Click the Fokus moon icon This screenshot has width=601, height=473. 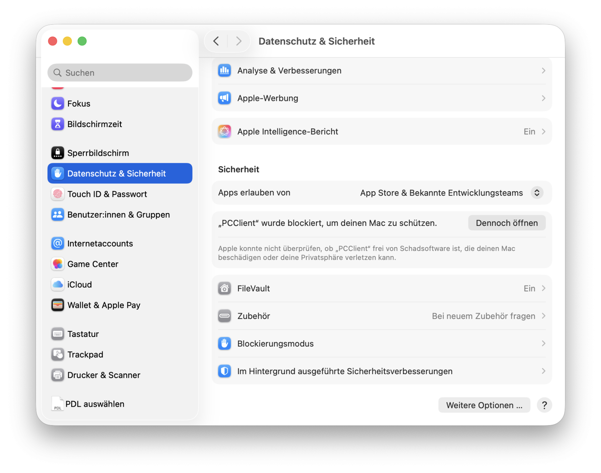click(58, 103)
